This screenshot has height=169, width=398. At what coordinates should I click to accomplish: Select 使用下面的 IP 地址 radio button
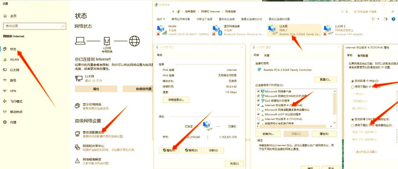(352, 87)
